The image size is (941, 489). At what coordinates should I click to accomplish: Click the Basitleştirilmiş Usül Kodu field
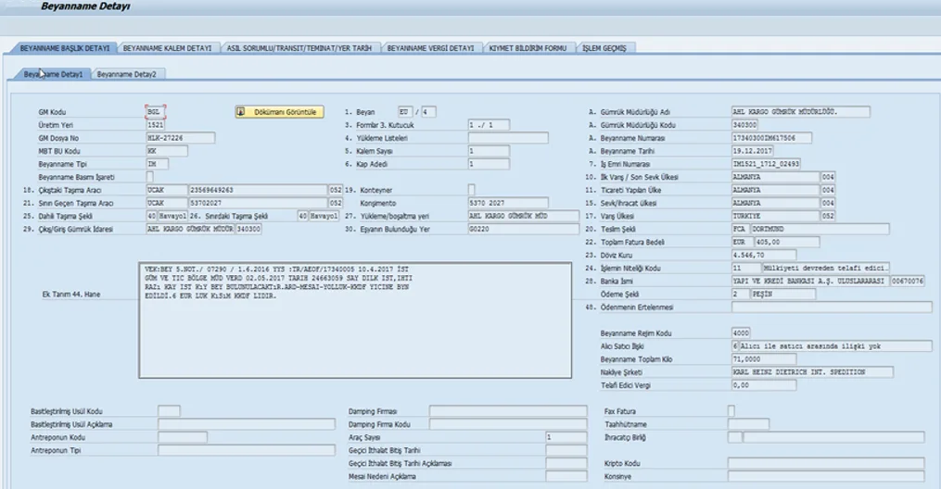point(169,411)
